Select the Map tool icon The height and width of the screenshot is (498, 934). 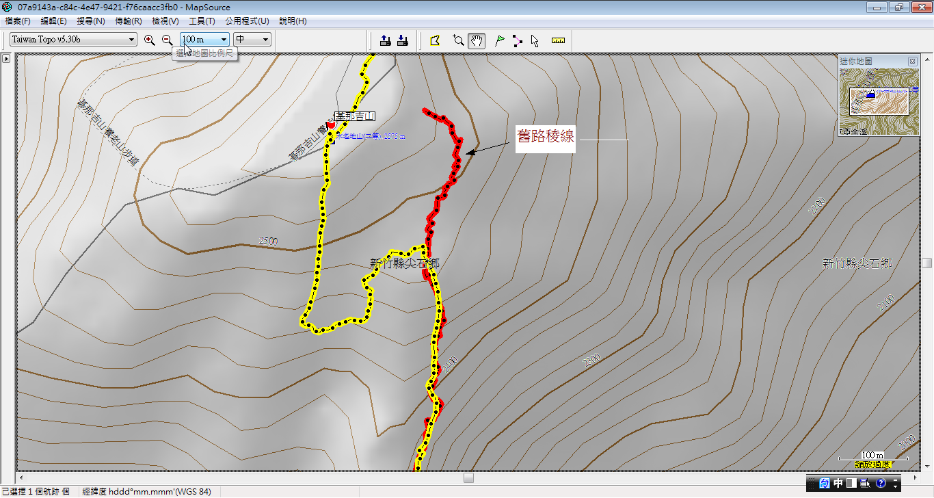435,40
